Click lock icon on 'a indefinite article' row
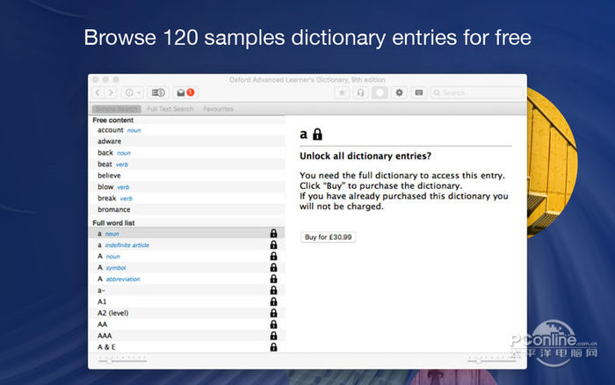This screenshot has width=615, height=385. [x=274, y=245]
